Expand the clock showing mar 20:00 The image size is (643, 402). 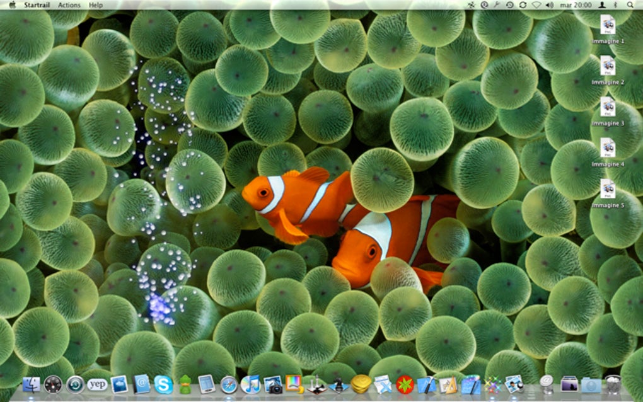tap(576, 5)
